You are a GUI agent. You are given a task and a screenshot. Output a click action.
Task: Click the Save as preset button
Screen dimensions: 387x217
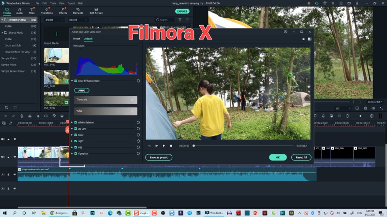159,157
